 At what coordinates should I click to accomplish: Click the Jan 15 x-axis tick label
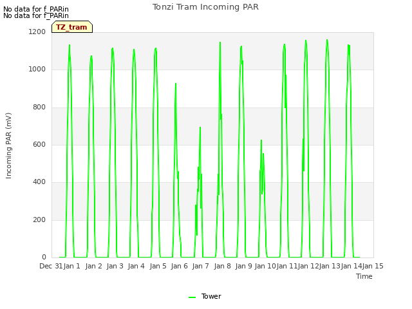point(373,266)
